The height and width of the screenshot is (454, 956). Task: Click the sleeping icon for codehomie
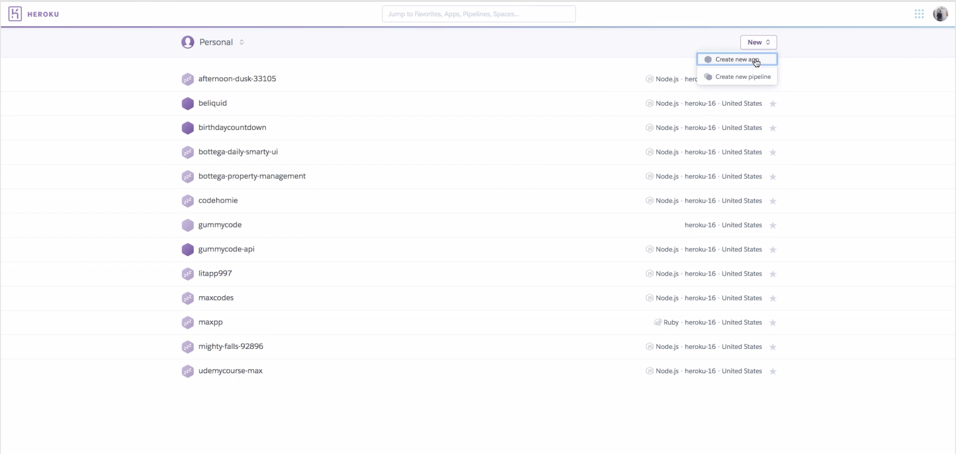(188, 201)
